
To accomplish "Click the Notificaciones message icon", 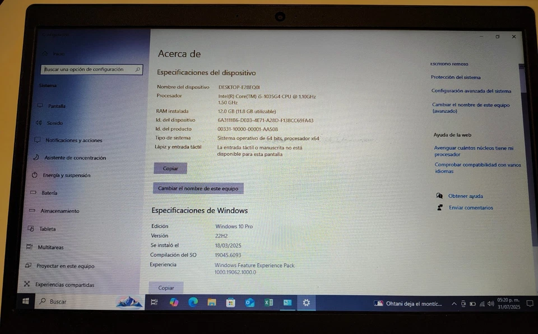I will coord(38,140).
